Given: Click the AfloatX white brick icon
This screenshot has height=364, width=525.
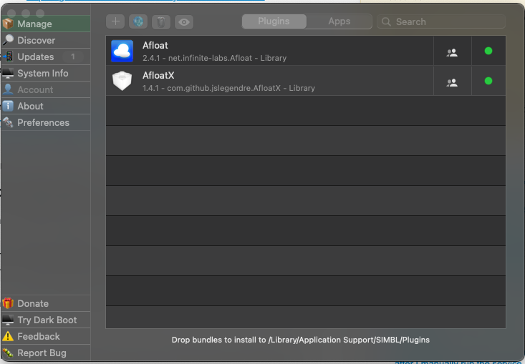Looking at the screenshot, I should click(x=122, y=81).
